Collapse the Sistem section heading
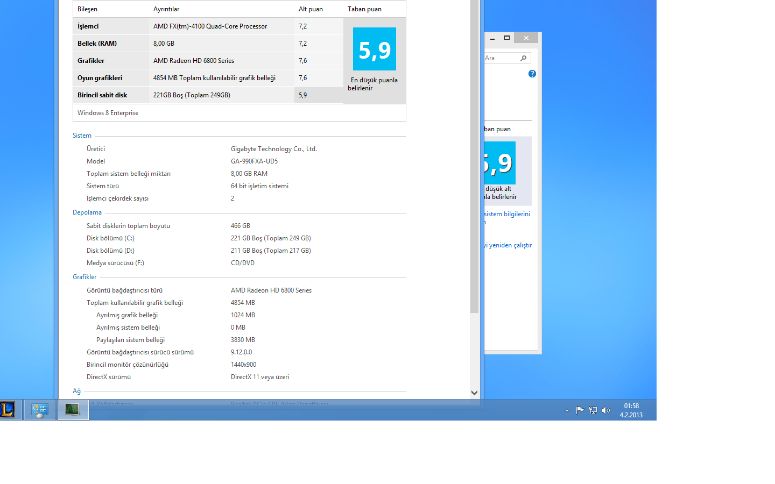Screen dimensions: 775x484 pos(82,135)
